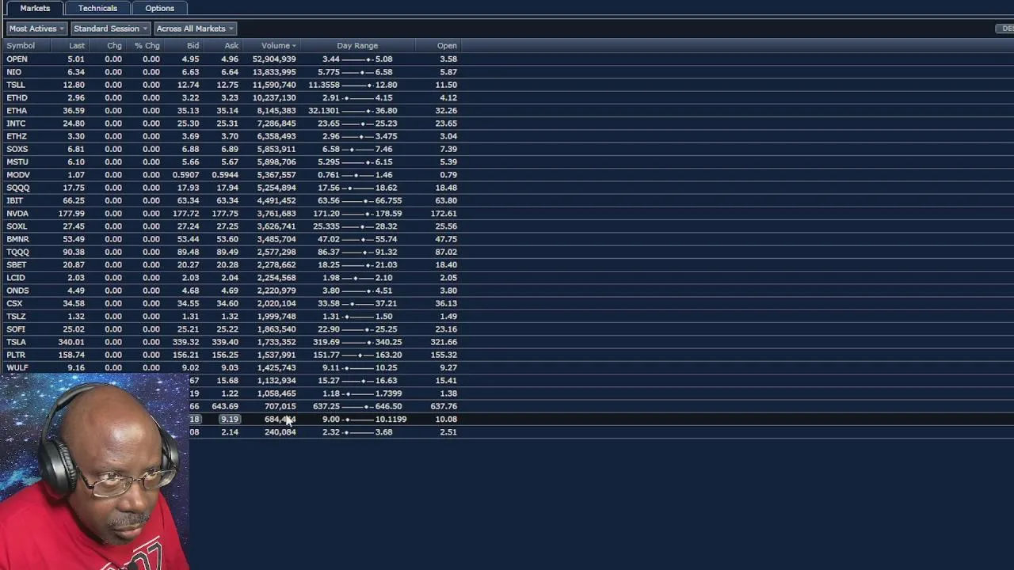Click NIO volume 13,833,995
This screenshot has width=1014, height=570.
(x=274, y=72)
